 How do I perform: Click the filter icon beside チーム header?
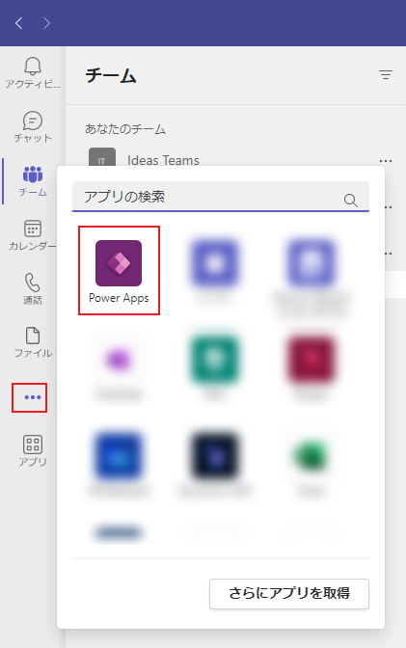click(x=386, y=75)
